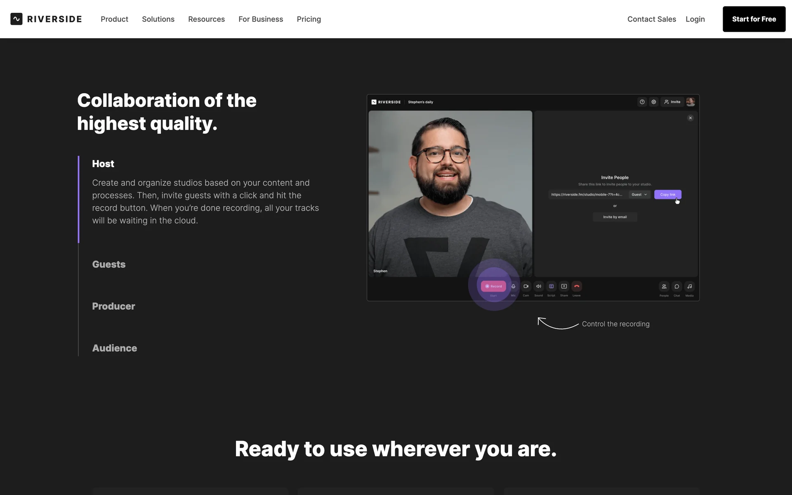This screenshot has width=792, height=495.
Task: Open the Guest role dropdown
Action: point(639,195)
